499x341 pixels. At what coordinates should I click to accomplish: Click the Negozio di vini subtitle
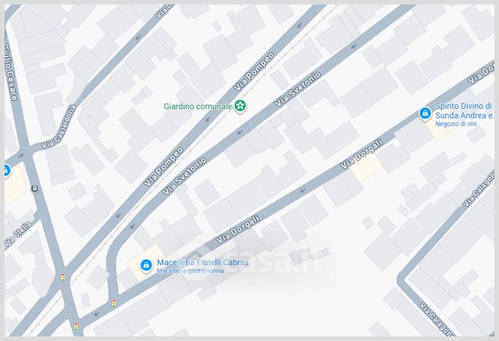(456, 123)
